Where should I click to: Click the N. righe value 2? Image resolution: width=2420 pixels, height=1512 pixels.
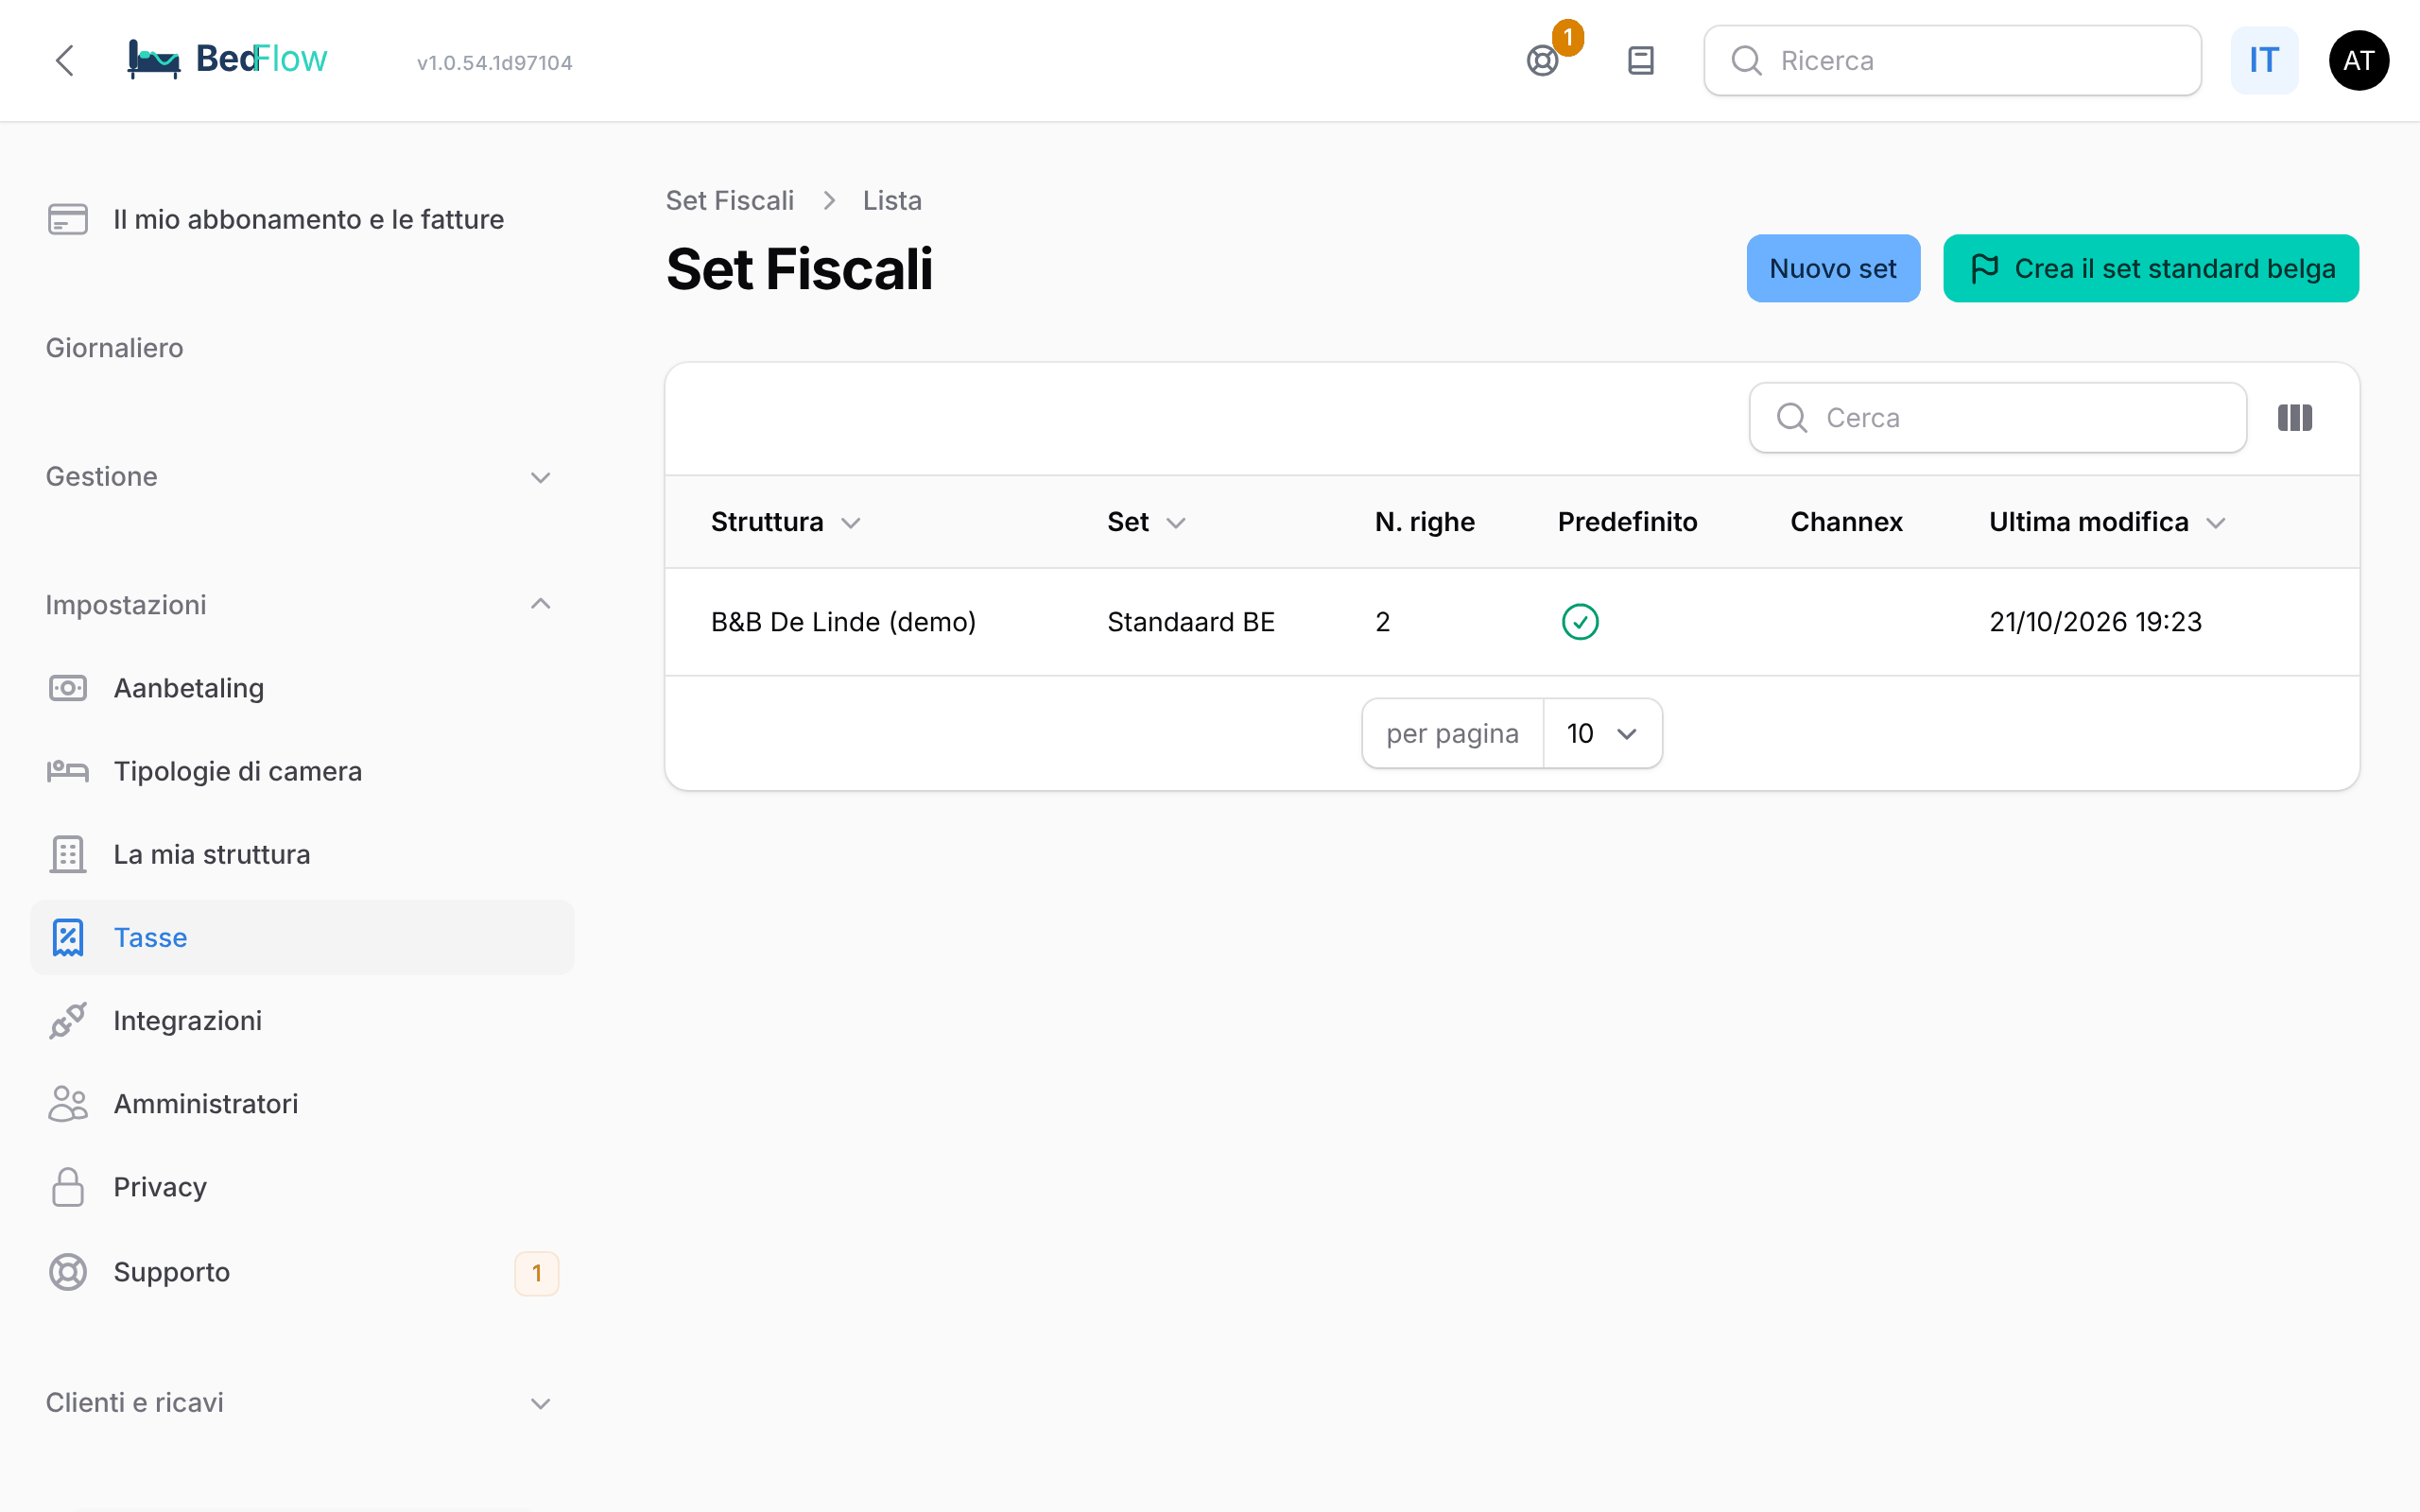[1383, 622]
